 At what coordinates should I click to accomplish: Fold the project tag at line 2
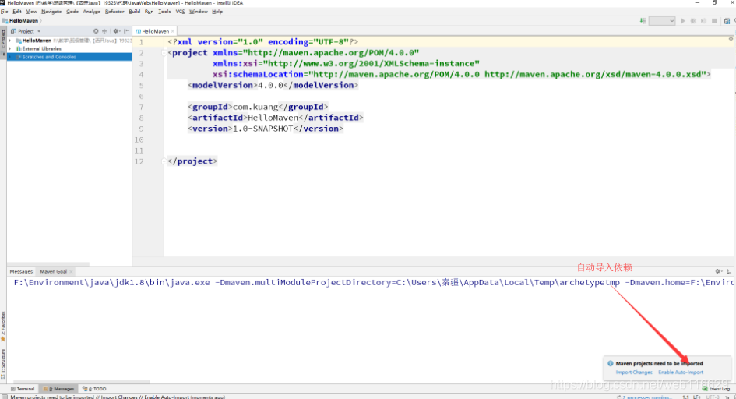point(164,53)
